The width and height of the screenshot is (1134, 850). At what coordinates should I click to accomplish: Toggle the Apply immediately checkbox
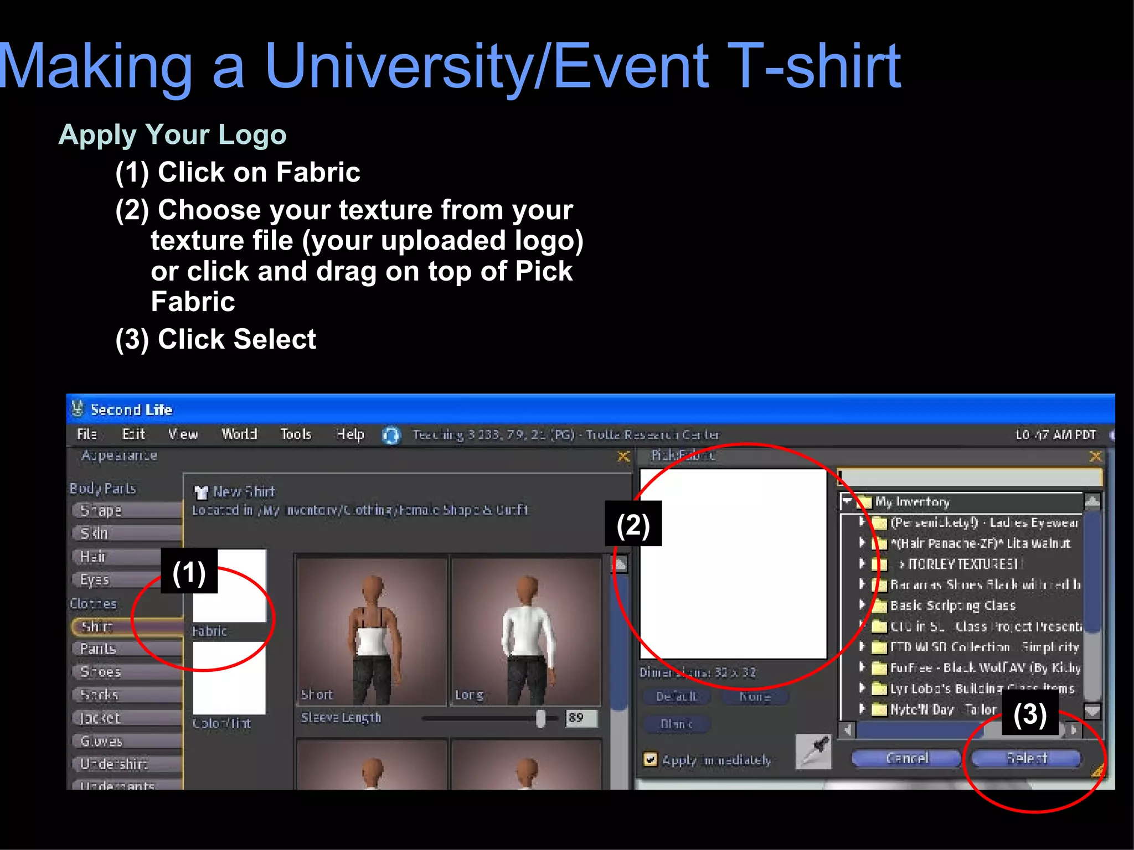tap(651, 759)
